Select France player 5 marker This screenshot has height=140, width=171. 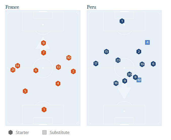25,91
